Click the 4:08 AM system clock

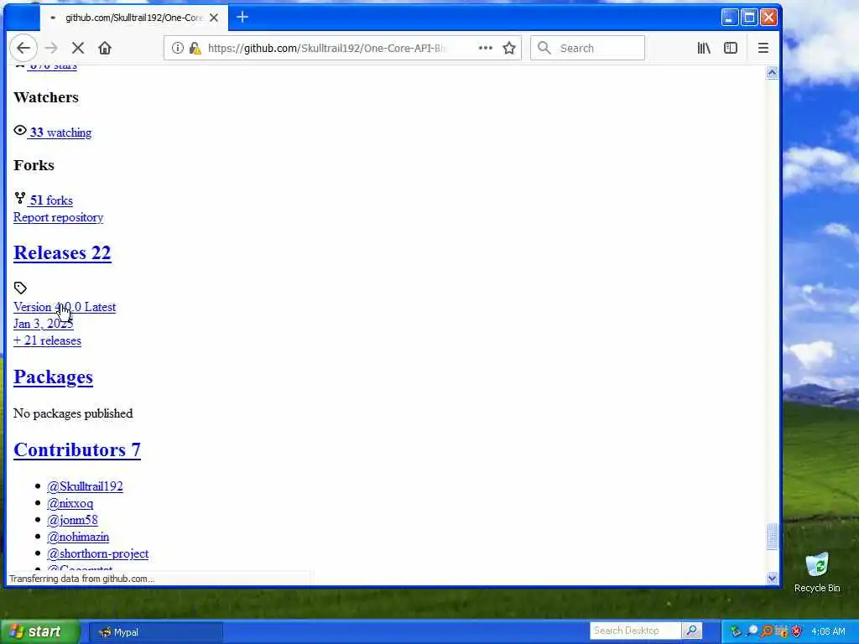point(828,631)
